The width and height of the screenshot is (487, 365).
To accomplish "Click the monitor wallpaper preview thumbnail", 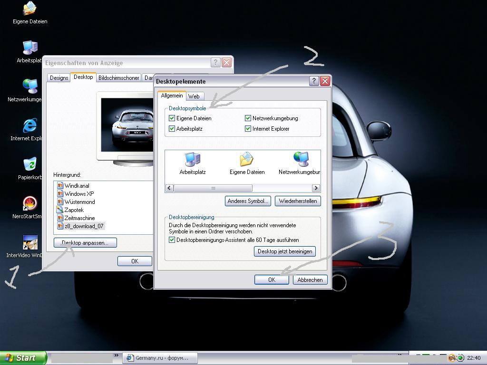I will point(127,125).
